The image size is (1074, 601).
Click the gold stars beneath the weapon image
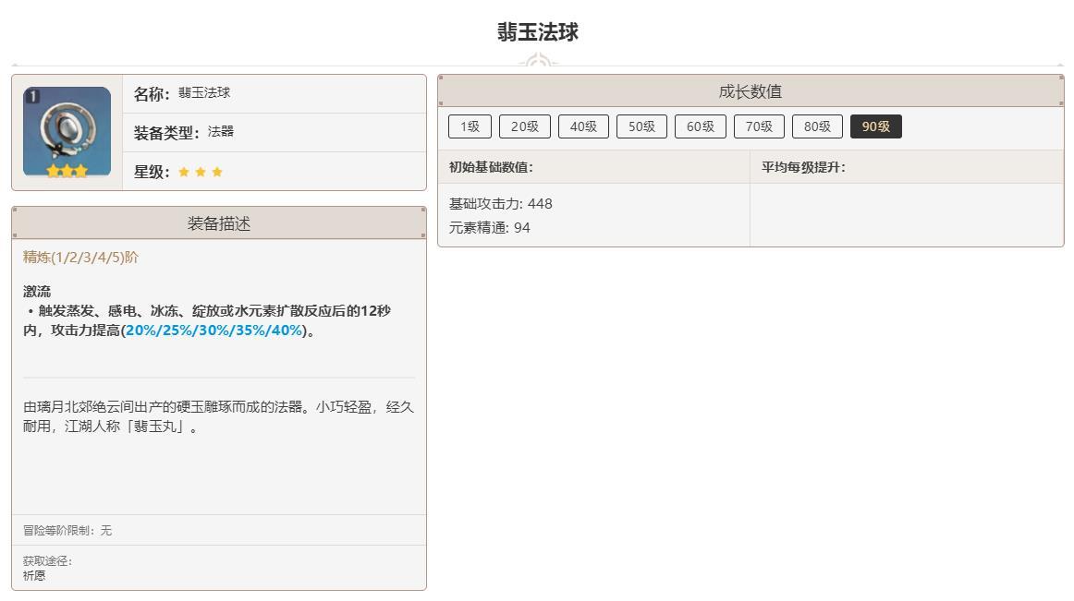67,171
